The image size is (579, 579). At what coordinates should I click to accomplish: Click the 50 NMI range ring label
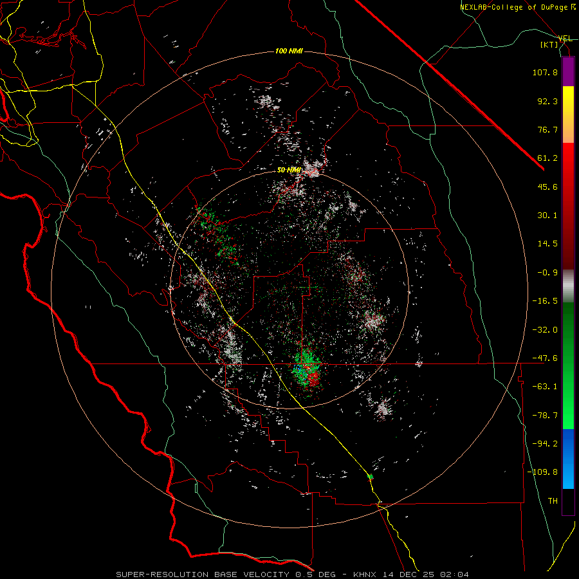coord(289,170)
